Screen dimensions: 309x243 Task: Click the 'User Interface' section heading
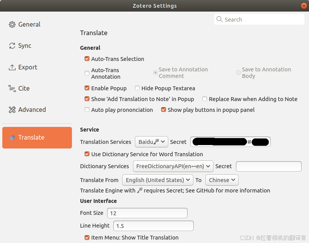point(98,201)
